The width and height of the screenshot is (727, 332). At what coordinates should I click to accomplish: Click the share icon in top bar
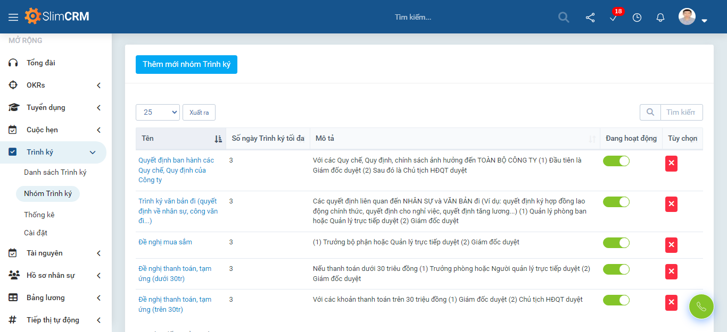click(x=590, y=18)
